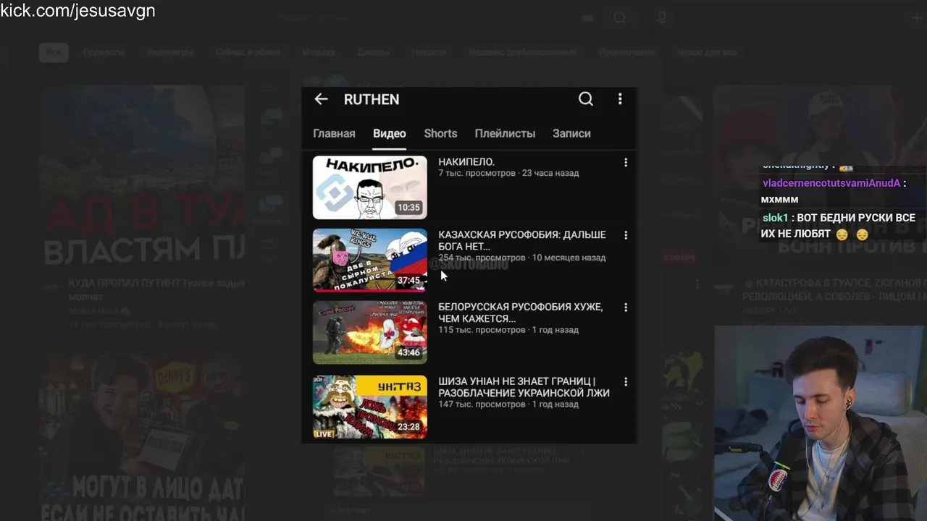
Task: Switch to the Плейлисты tab
Action: (505, 133)
